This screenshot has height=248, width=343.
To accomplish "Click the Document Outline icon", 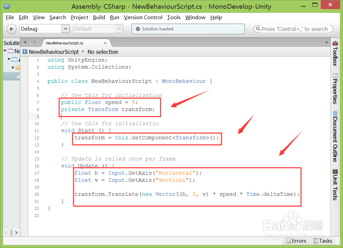I will click(x=335, y=114).
